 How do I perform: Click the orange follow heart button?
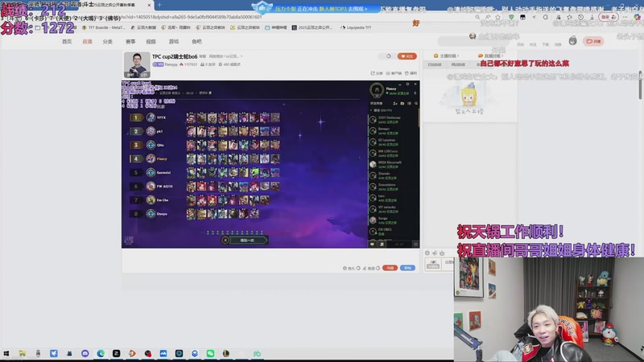[407, 56]
